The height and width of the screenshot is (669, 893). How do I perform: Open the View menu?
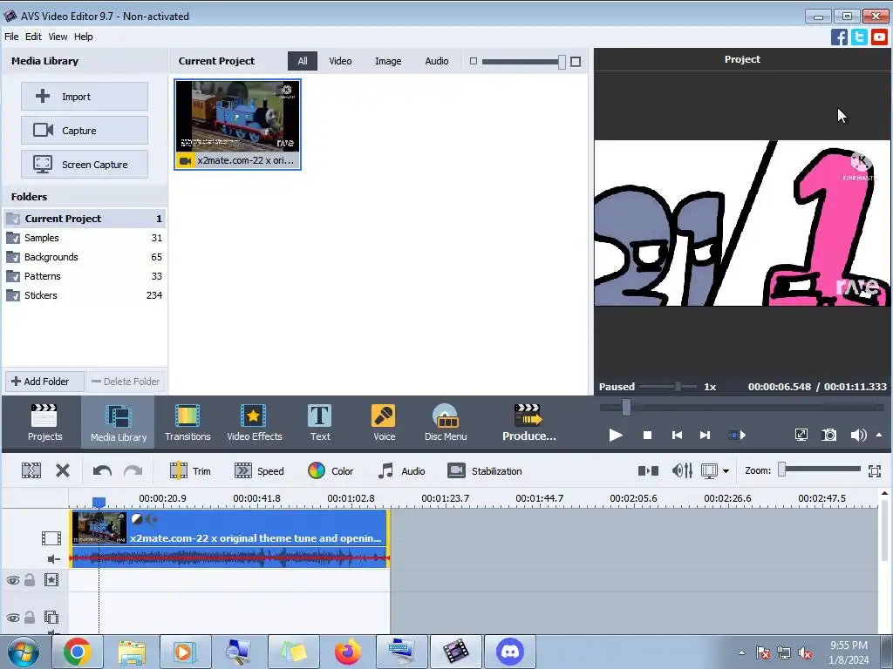(x=58, y=37)
